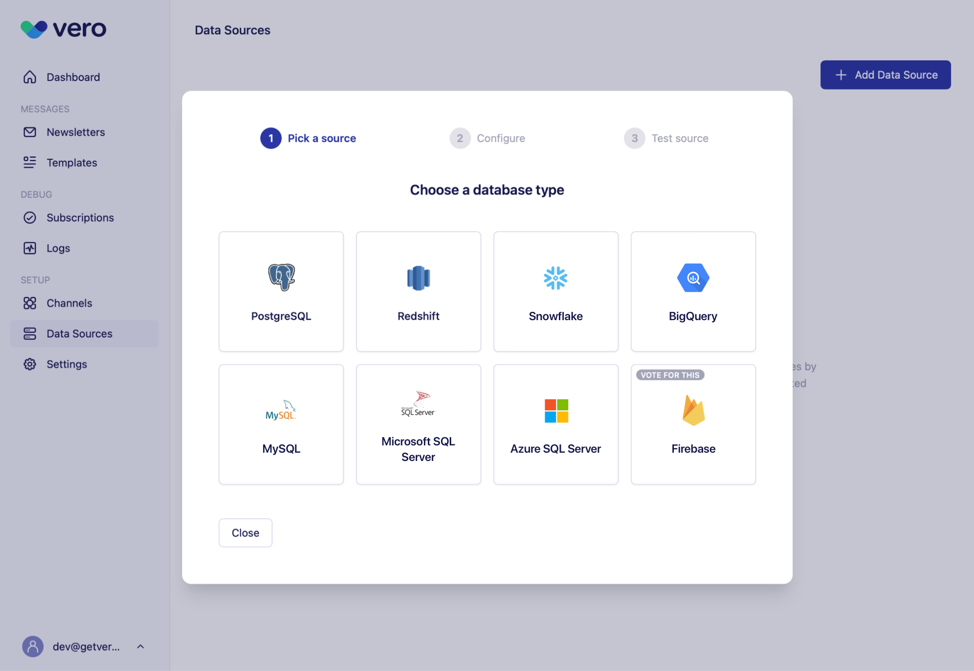Open the Dashboard from the sidebar
Image resolution: width=974 pixels, height=671 pixels.
pos(73,77)
